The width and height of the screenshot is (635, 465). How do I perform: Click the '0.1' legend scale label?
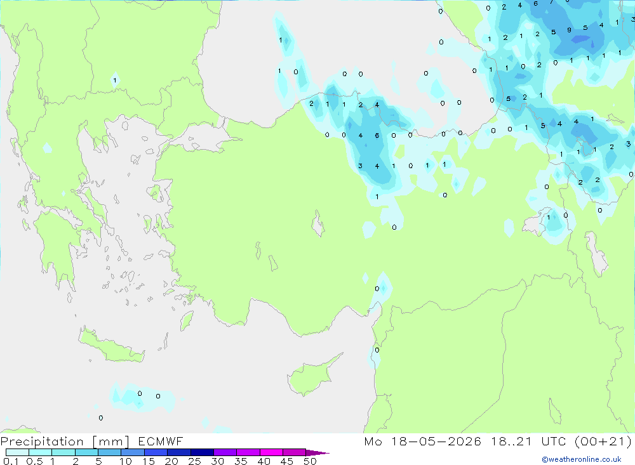(11, 461)
